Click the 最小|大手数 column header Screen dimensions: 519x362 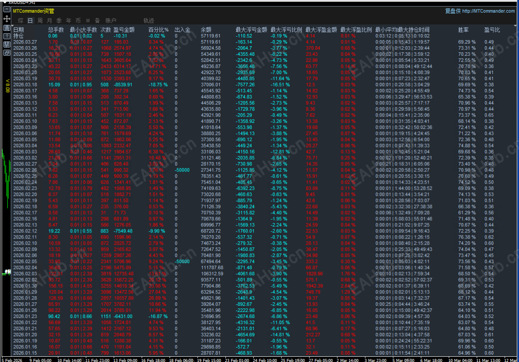(83, 30)
